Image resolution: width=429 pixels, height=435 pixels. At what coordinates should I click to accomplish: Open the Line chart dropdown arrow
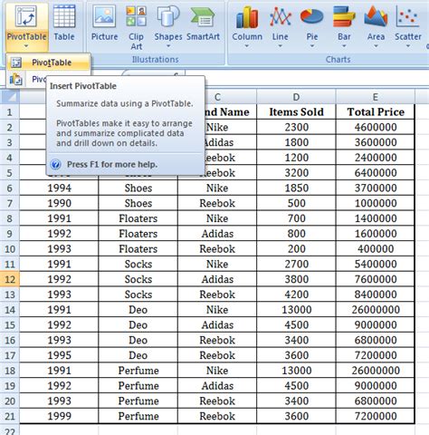(280, 46)
